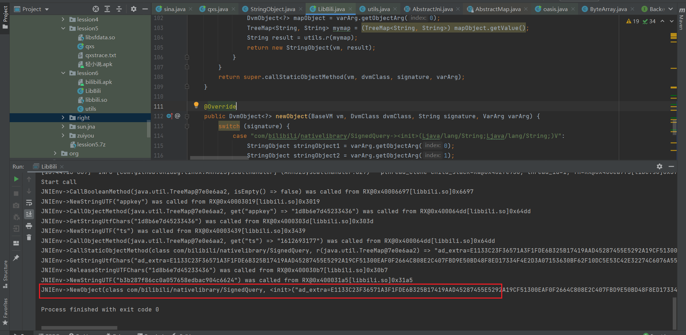The image size is (686, 335).
Task: Collapse code block on line 112
Action: tap(187, 116)
